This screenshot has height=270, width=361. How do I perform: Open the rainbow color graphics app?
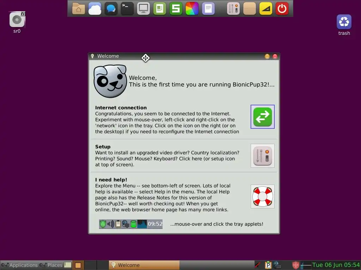point(192,8)
